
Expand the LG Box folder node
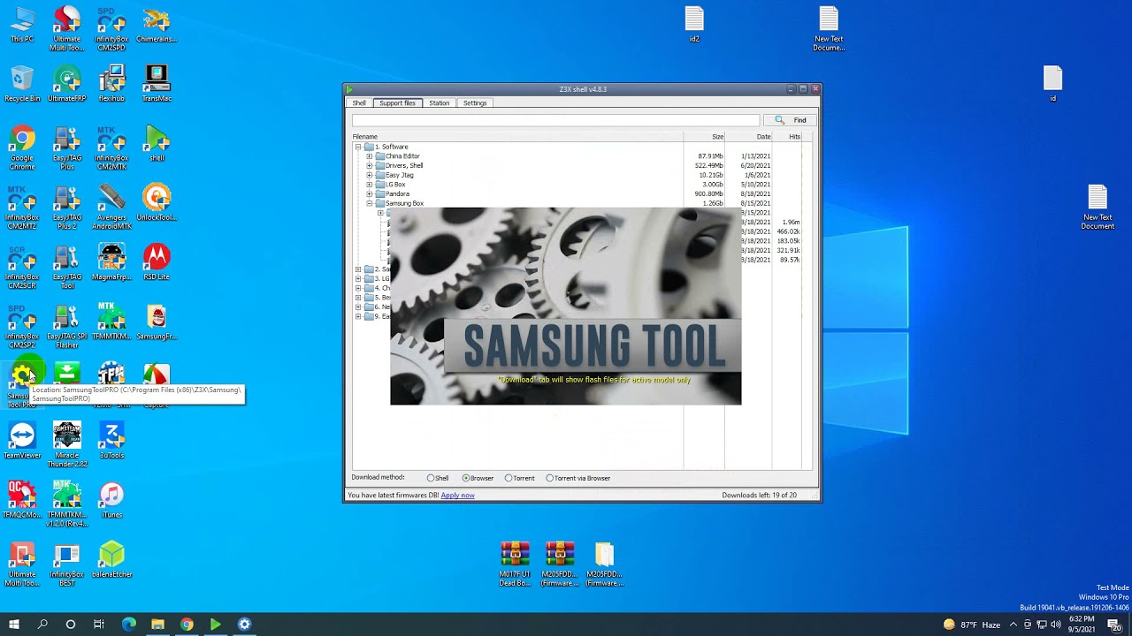click(x=370, y=185)
